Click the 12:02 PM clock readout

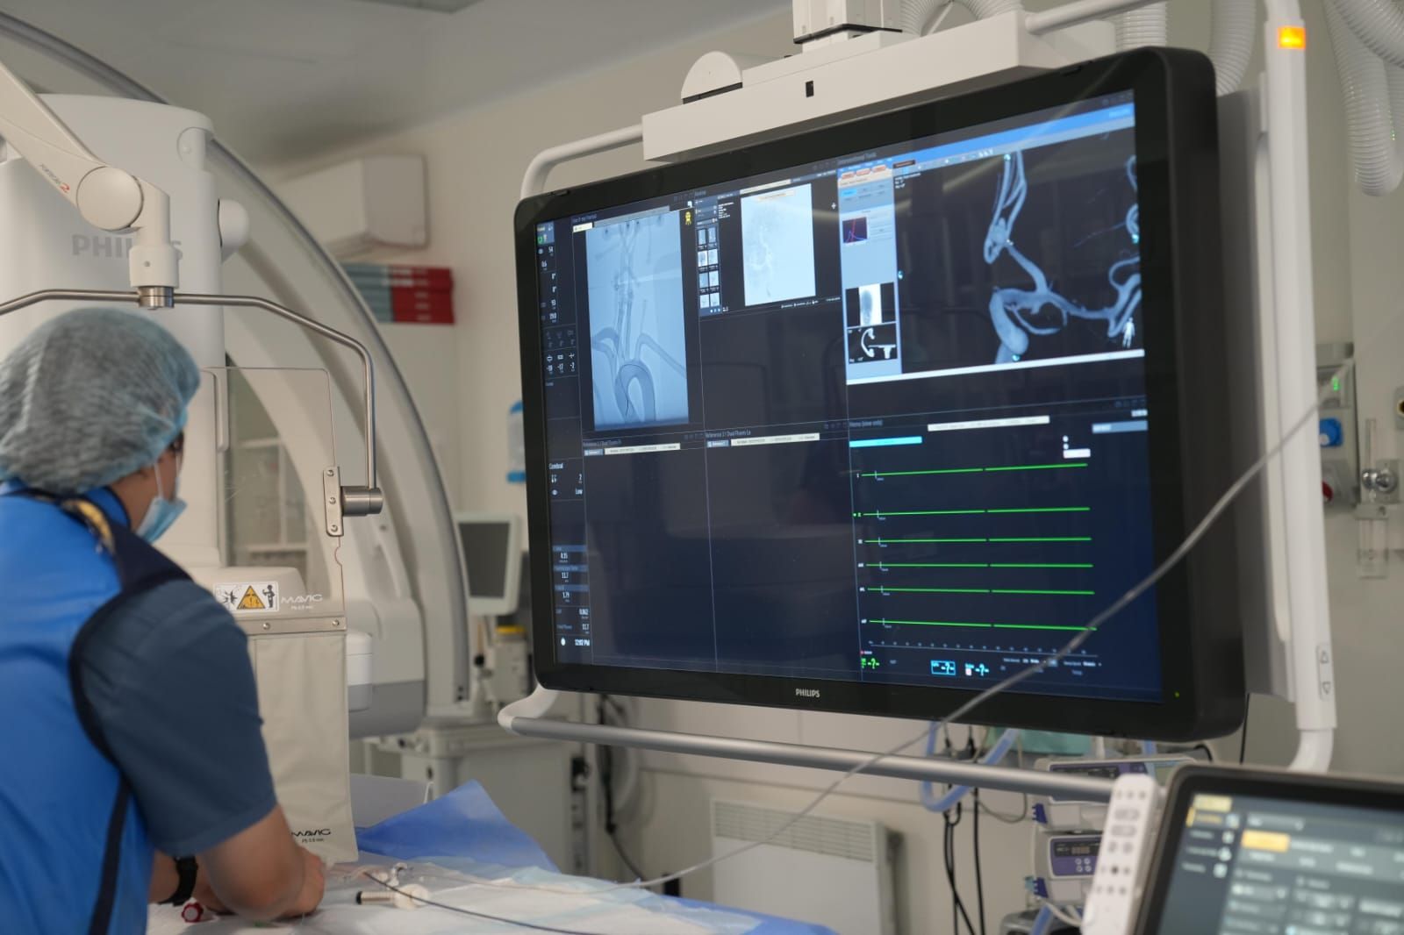point(582,643)
